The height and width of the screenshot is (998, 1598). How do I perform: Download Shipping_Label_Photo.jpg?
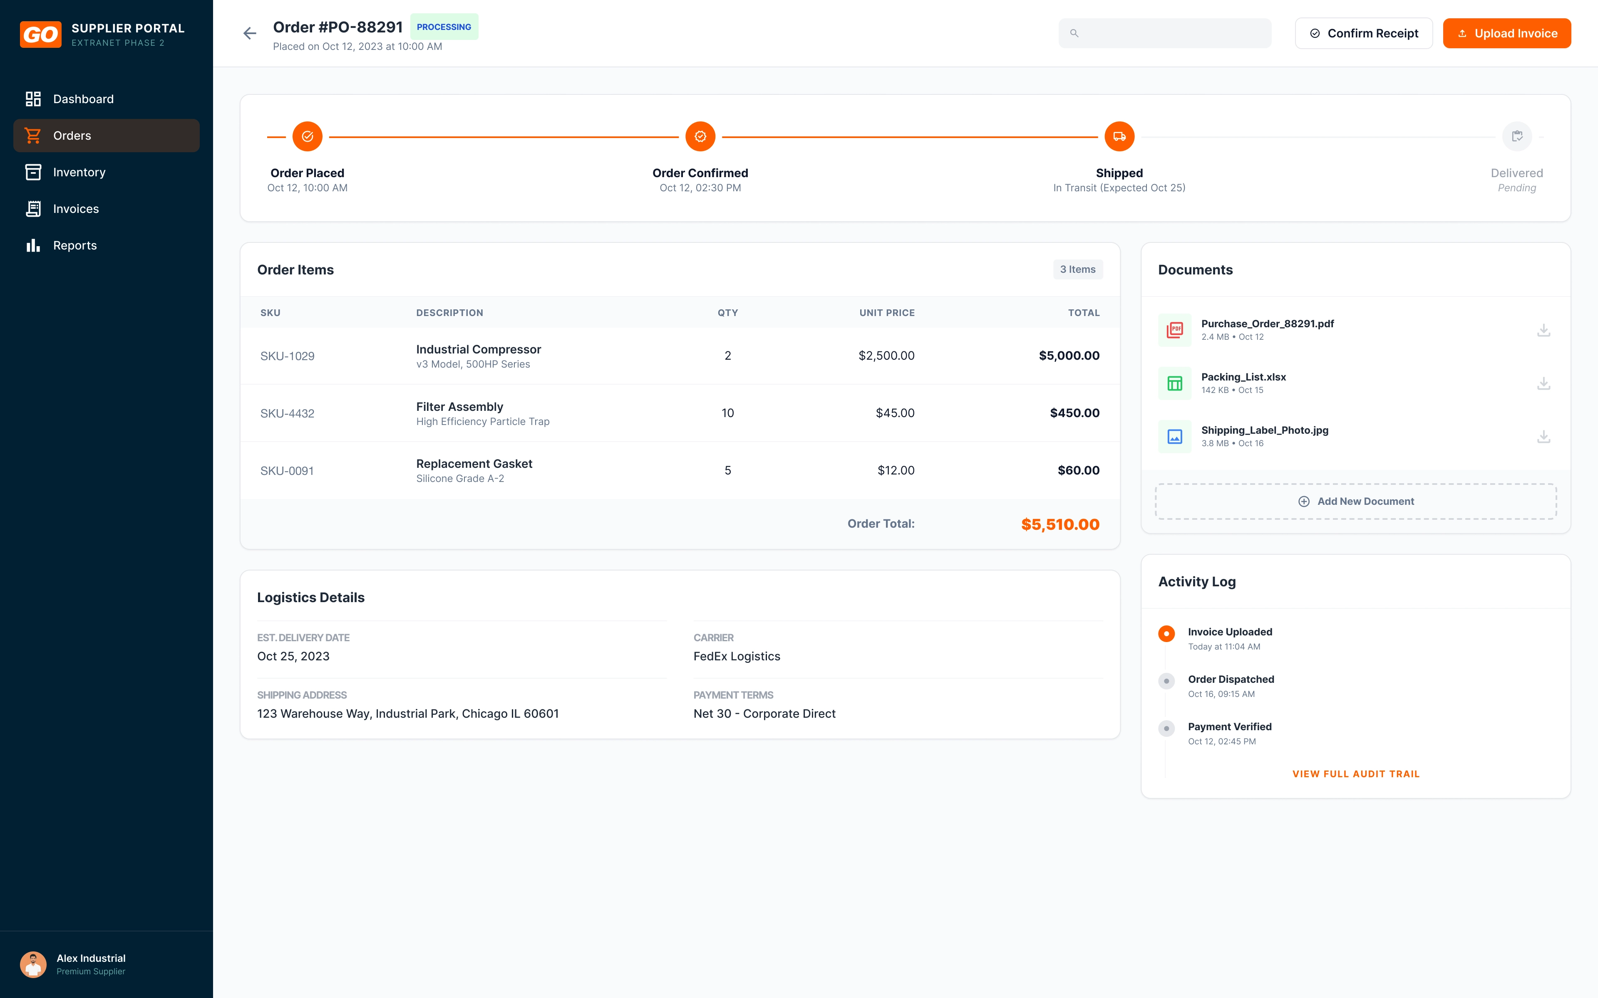click(1543, 437)
